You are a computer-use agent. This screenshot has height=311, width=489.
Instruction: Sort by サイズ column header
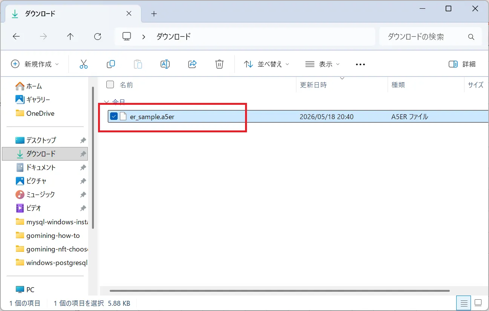[x=476, y=85]
